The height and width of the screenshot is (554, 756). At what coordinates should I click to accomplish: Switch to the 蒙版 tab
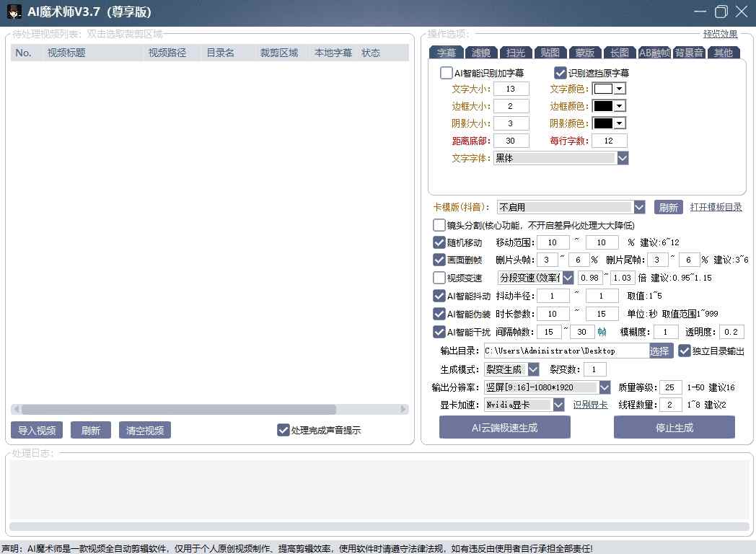[x=584, y=52]
